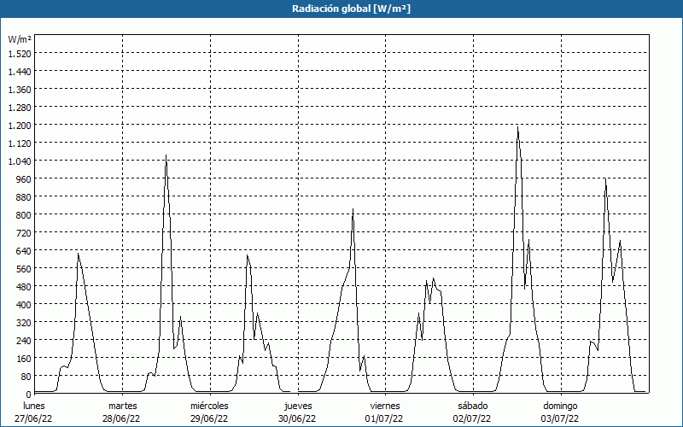Click the 02/07/22 date label
Screen dimensions: 683x427
point(472,418)
